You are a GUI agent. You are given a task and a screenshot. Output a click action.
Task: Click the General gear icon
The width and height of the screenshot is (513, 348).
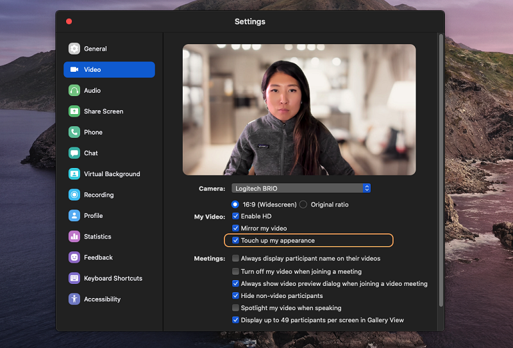pos(74,49)
